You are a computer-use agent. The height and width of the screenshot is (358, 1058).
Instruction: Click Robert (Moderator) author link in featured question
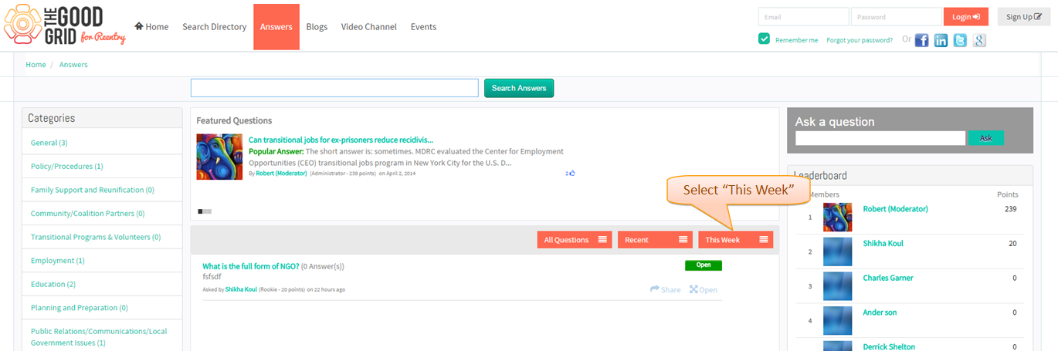(x=281, y=174)
